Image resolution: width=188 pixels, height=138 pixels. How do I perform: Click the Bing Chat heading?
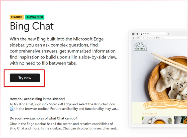click(x=32, y=26)
